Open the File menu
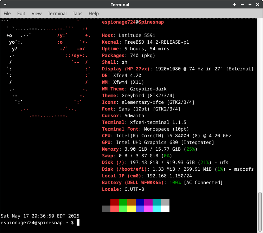The height and width of the screenshot is (233, 263). pyautogui.click(x=7, y=13)
